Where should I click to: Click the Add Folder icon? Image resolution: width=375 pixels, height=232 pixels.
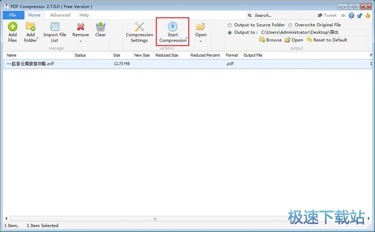(x=30, y=26)
